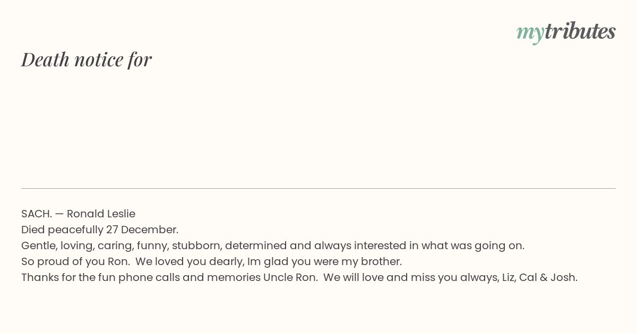This screenshot has width=637, height=334.
Task: Click "We will love and miss you always"
Action: [x=410, y=277]
